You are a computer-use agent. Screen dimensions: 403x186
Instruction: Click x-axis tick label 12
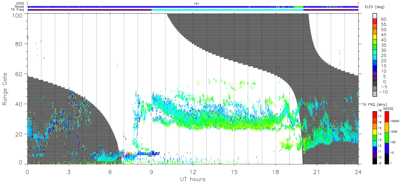click(x=193, y=172)
